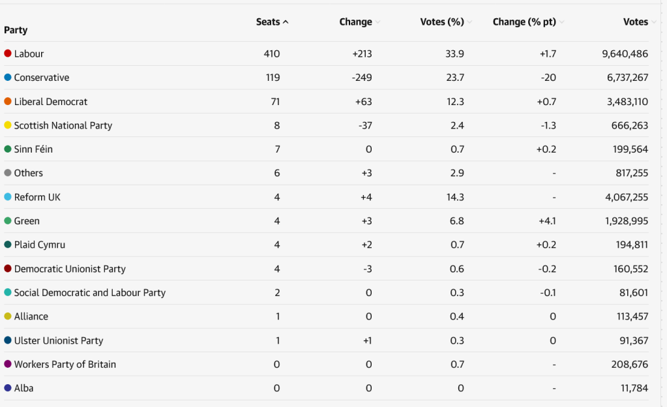Click the Alba party name
Image resolution: width=667 pixels, height=407 pixels.
[x=24, y=388]
